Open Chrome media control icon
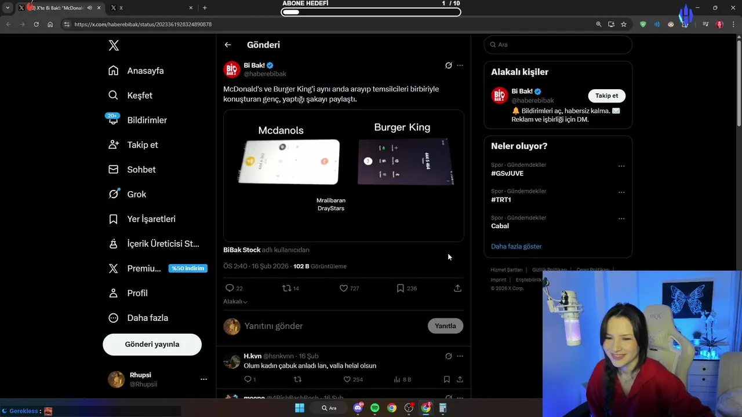Image resolution: width=742 pixels, height=417 pixels. coord(705,24)
